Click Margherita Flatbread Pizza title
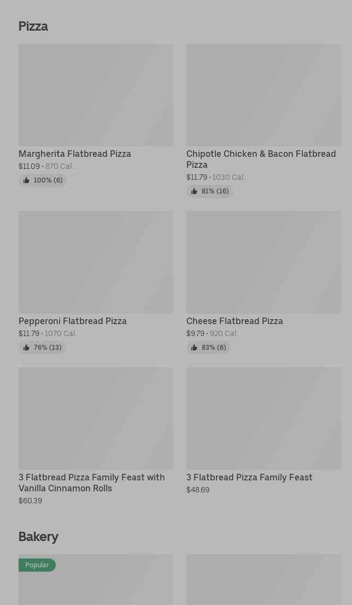This screenshot has width=352, height=605. (x=75, y=154)
